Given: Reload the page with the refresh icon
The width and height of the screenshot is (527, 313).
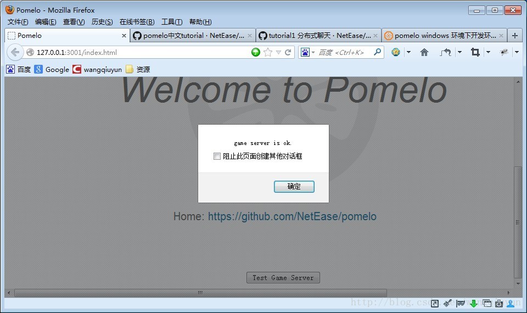Looking at the screenshot, I should pos(288,52).
